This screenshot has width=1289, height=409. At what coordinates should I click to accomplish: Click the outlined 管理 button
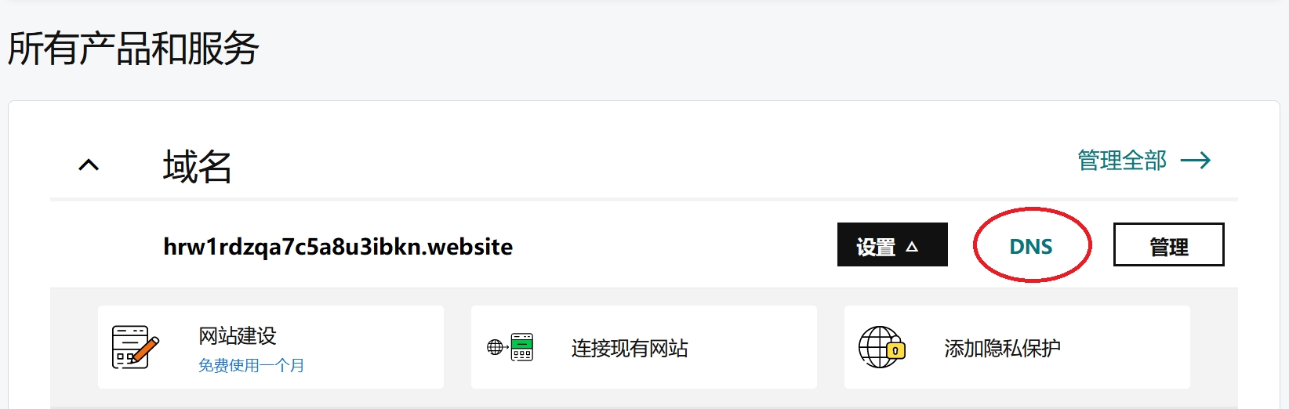(x=1168, y=244)
